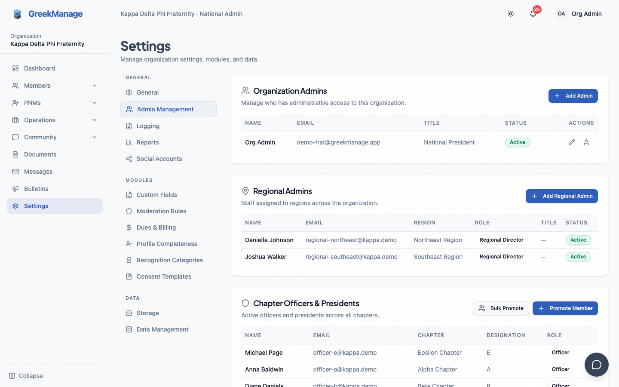This screenshot has width=619, height=387.
Task: Click Anna Baldwin's name
Action: [x=264, y=369]
